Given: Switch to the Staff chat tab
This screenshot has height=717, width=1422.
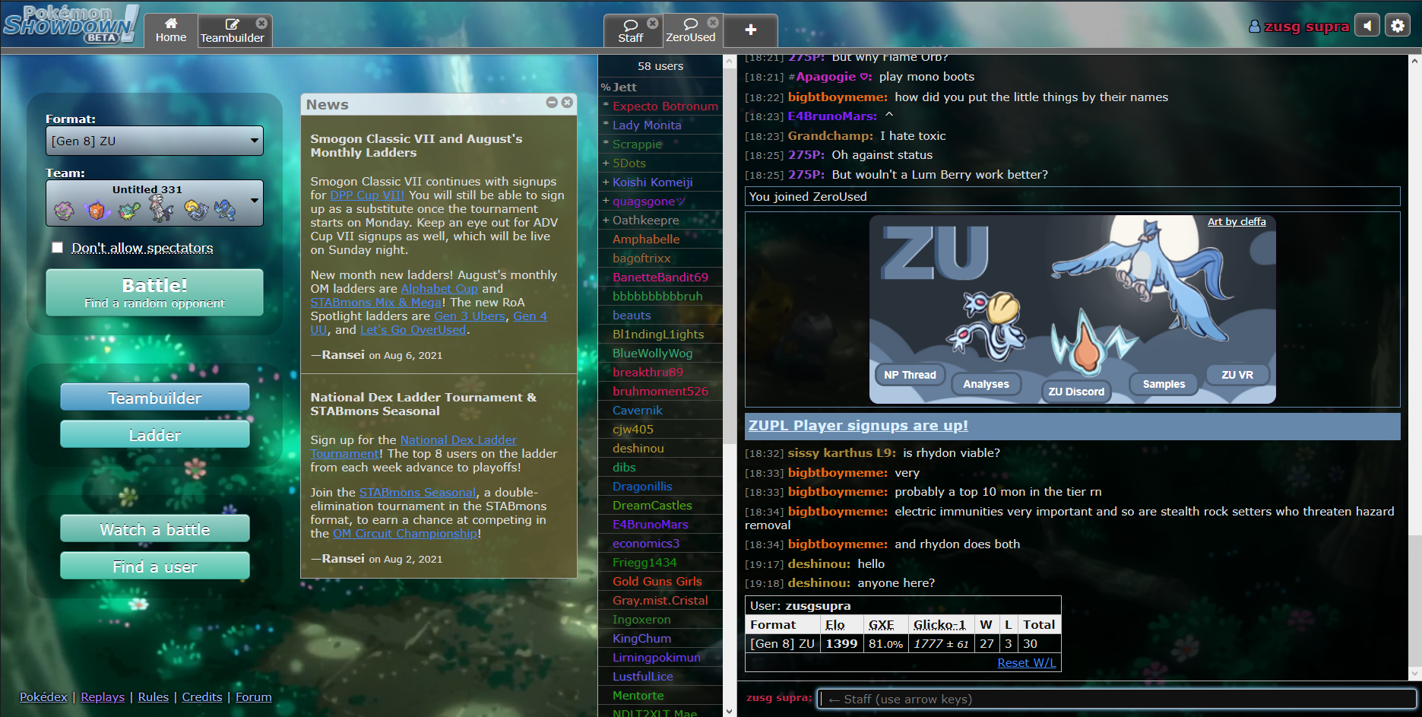Looking at the screenshot, I should [631, 30].
